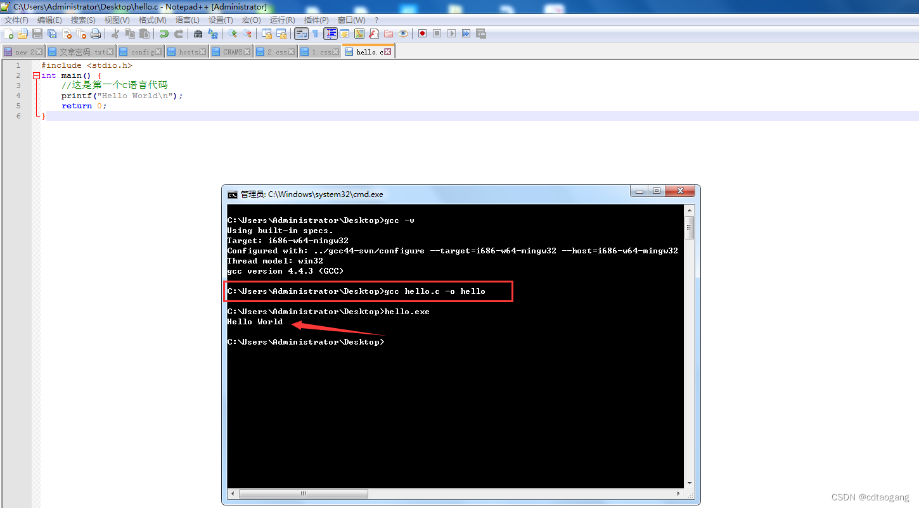Open the 视图(V) menu
919x508 pixels.
pyautogui.click(x=117, y=20)
